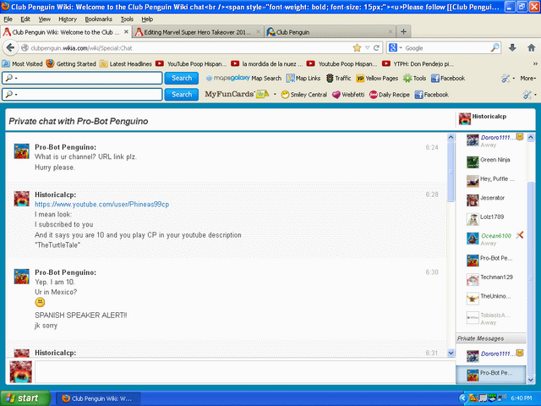Open the View menu

[44, 19]
